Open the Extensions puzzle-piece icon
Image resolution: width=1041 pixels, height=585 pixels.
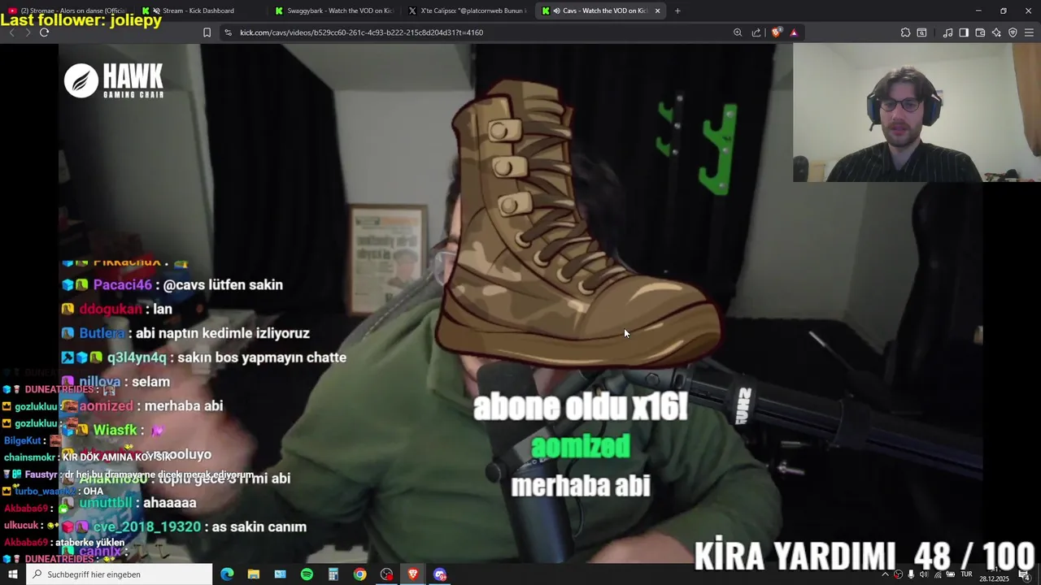(905, 32)
